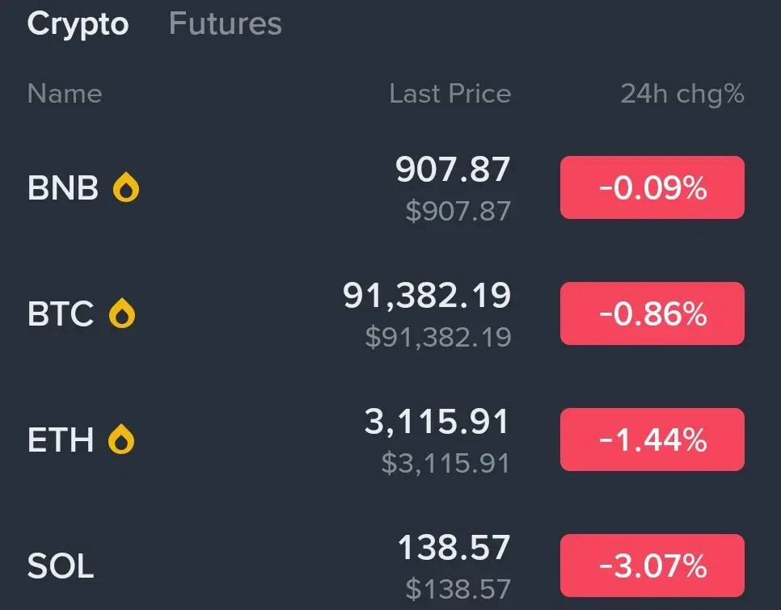The width and height of the screenshot is (781, 610).
Task: Sort list by Name column header
Action: (65, 94)
